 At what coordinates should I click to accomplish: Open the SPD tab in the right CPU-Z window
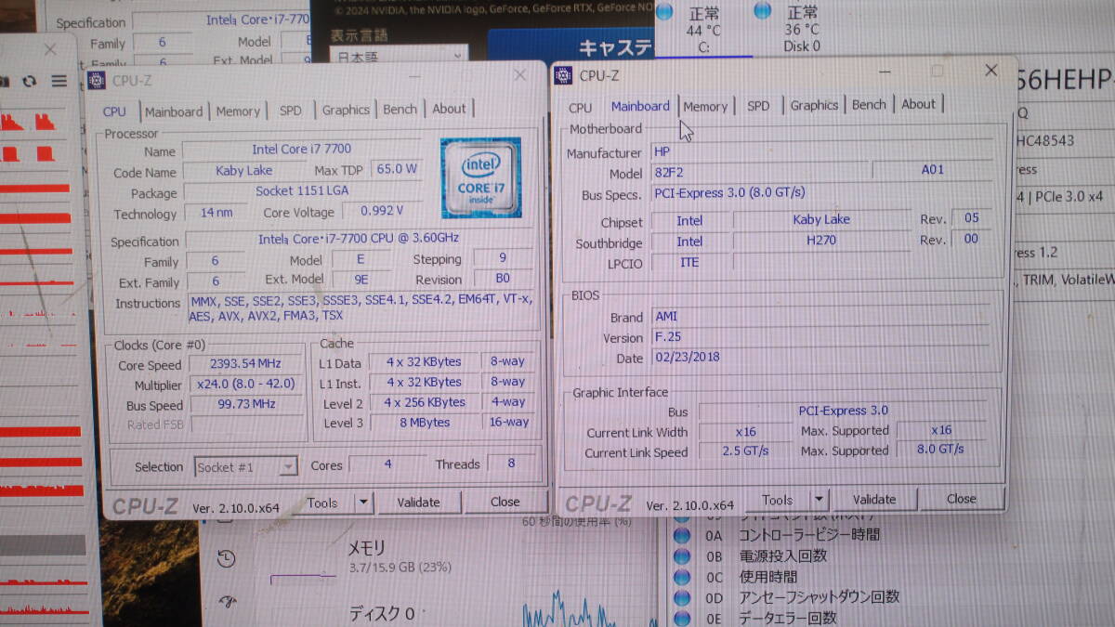coord(758,106)
